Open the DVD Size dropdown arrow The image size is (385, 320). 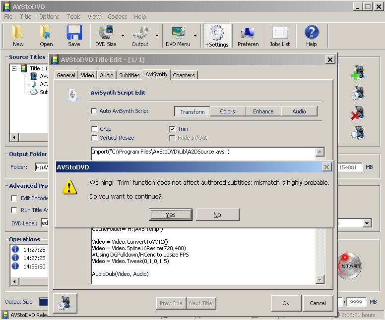(123, 36)
